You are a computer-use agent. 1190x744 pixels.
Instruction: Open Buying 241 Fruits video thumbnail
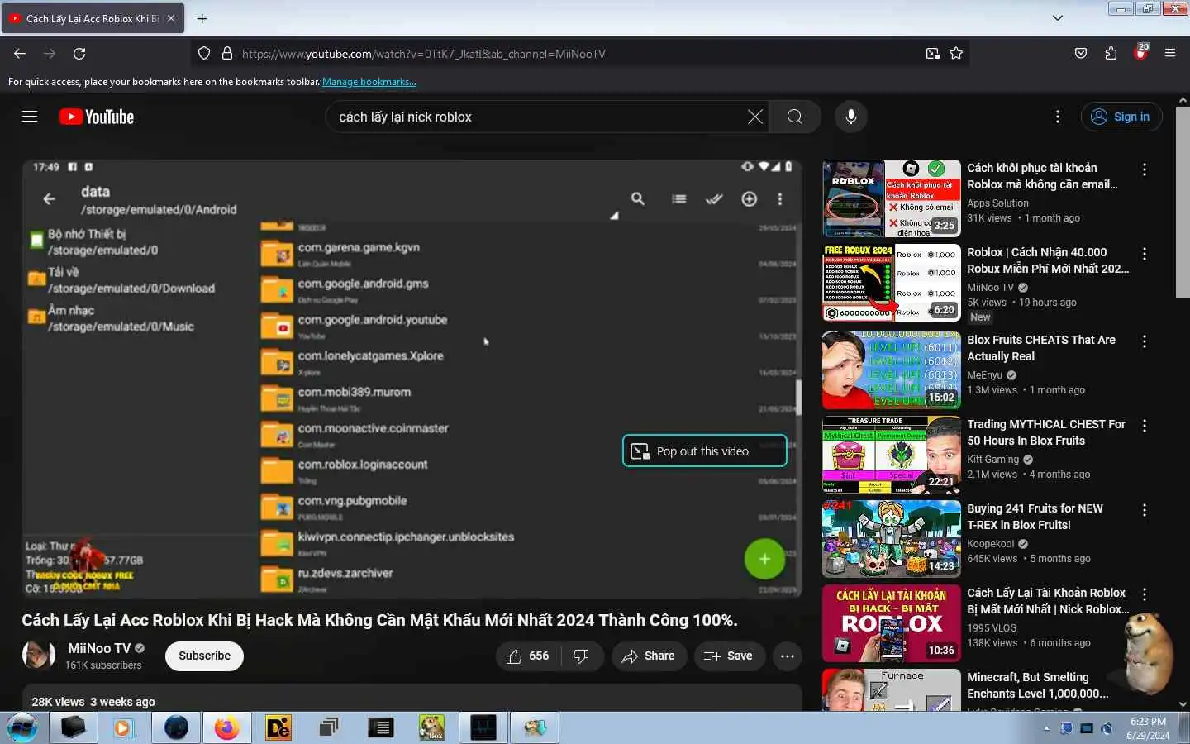pyautogui.click(x=892, y=539)
